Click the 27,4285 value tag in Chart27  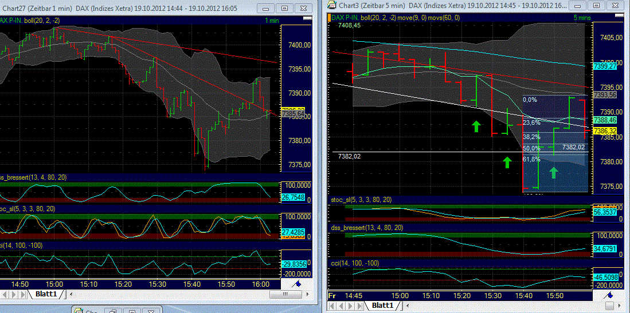(x=294, y=232)
